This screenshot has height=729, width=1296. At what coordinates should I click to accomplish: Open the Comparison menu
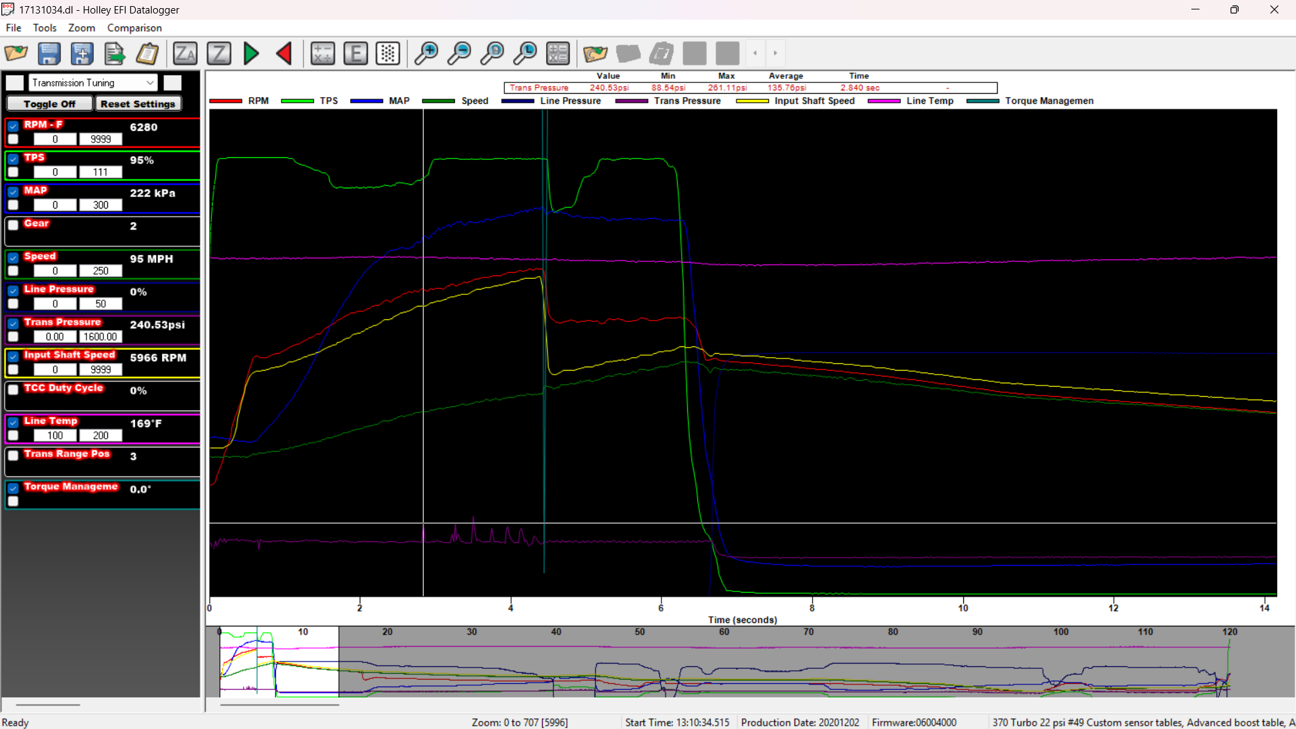point(134,28)
